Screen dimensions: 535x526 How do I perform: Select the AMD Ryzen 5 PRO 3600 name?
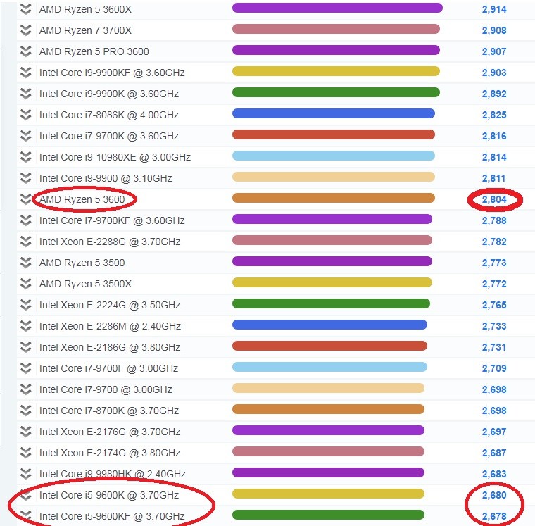[x=94, y=51]
